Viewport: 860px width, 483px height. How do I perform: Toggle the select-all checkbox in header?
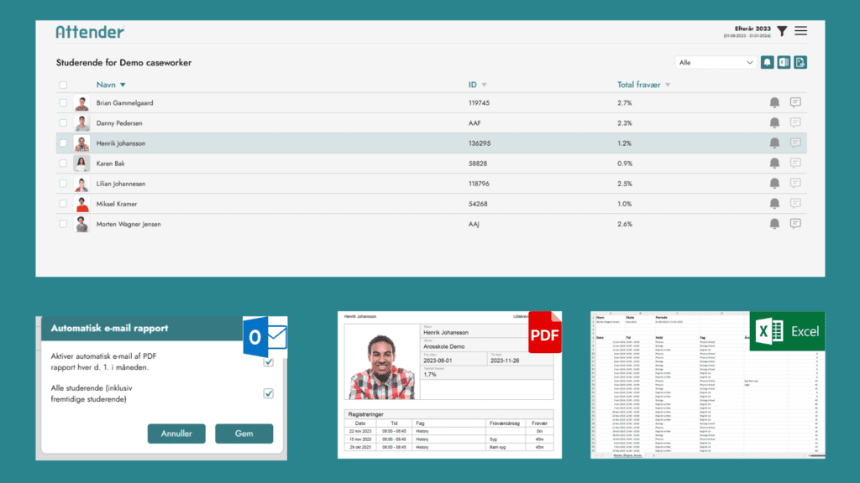(63, 85)
